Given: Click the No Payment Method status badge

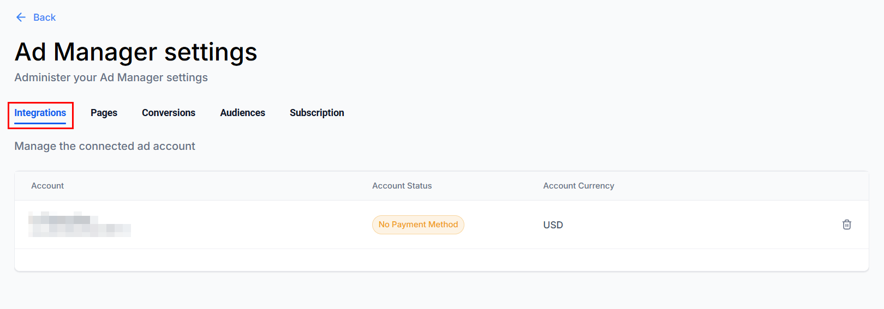Looking at the screenshot, I should [418, 225].
